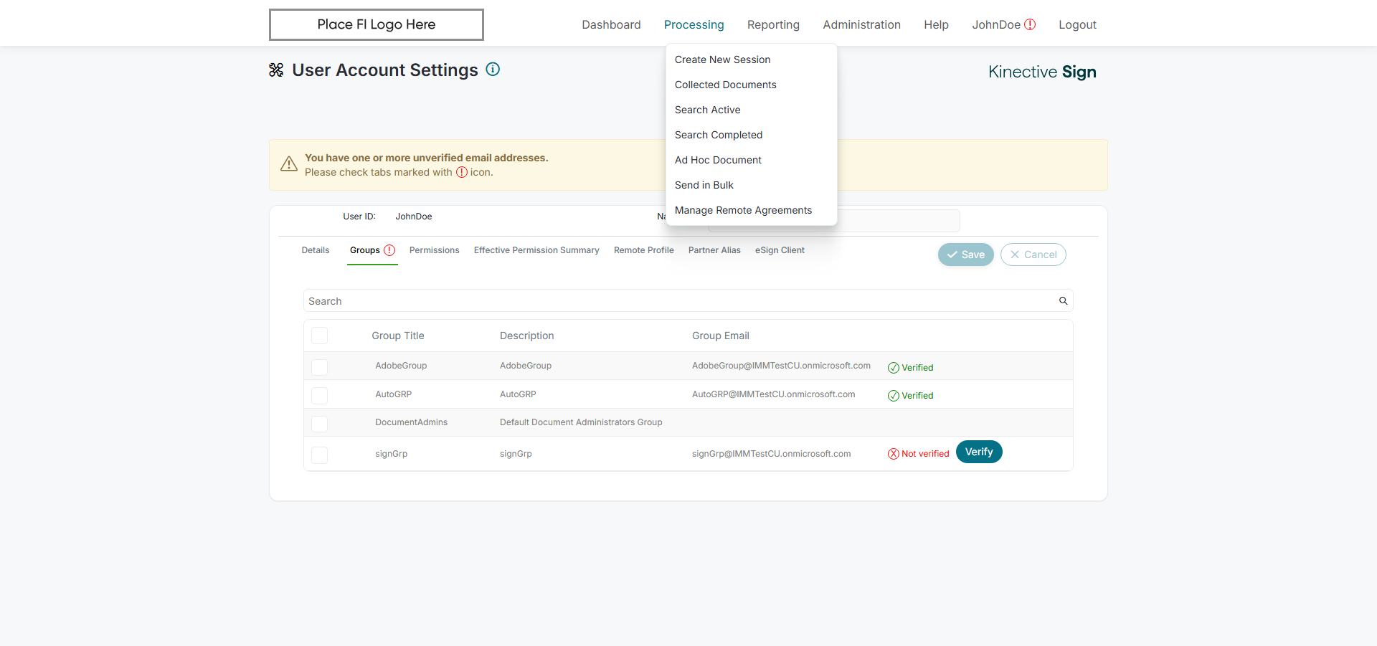Toggle the select-all groups checkbox in header
Viewport: 1377px width, 646px height.
pos(320,336)
